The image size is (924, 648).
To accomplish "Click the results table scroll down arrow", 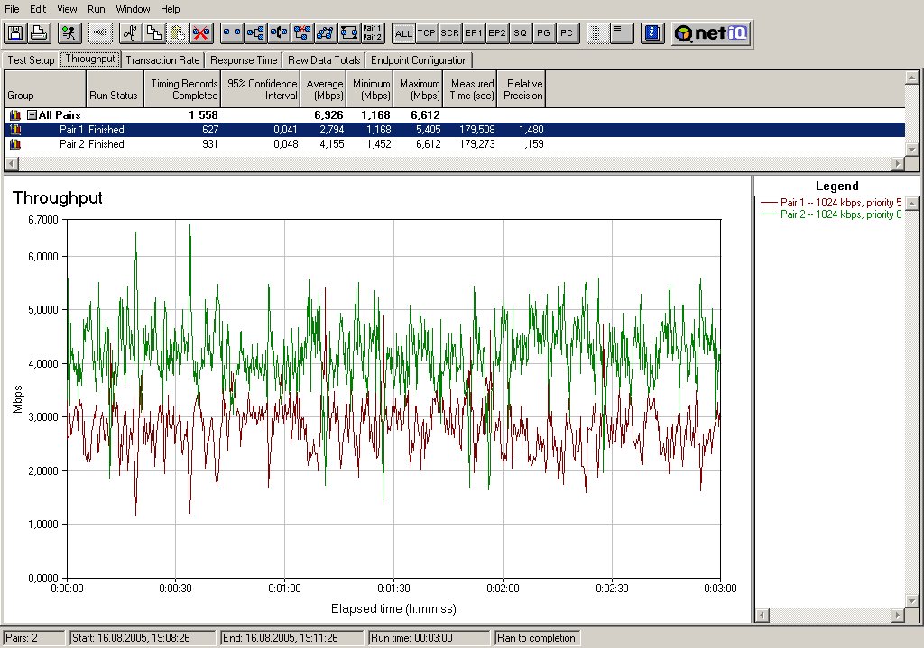I will [911, 150].
